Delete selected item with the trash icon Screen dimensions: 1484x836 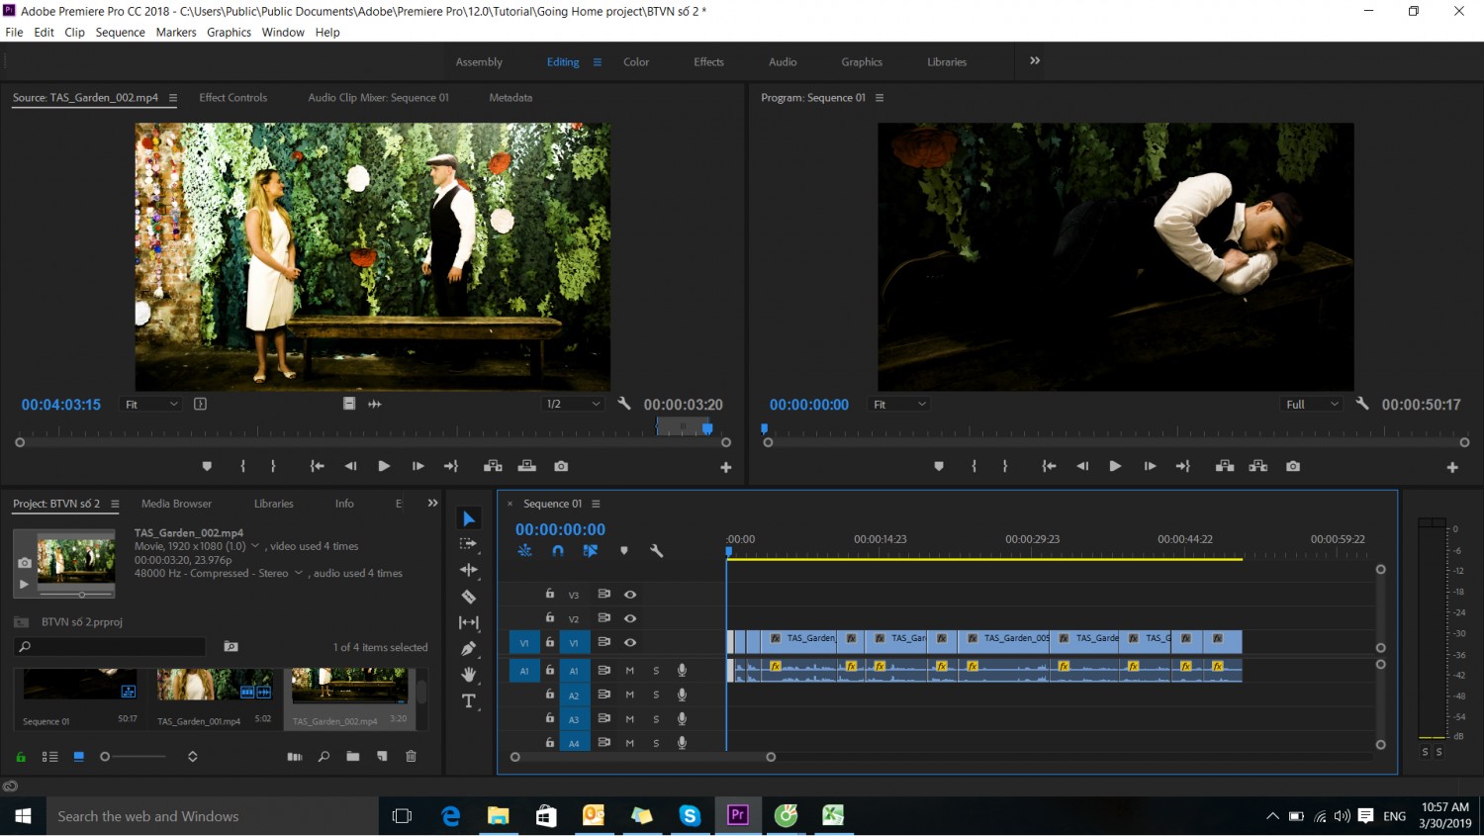coord(411,757)
